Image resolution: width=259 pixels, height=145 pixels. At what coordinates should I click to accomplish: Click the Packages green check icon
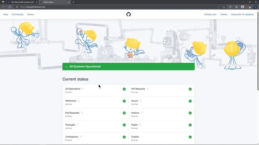(124, 125)
